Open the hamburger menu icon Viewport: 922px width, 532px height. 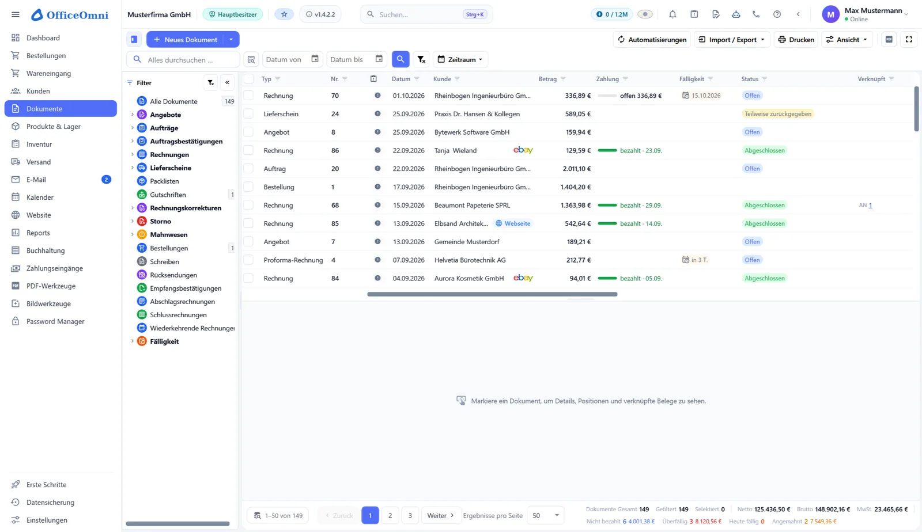16,14
